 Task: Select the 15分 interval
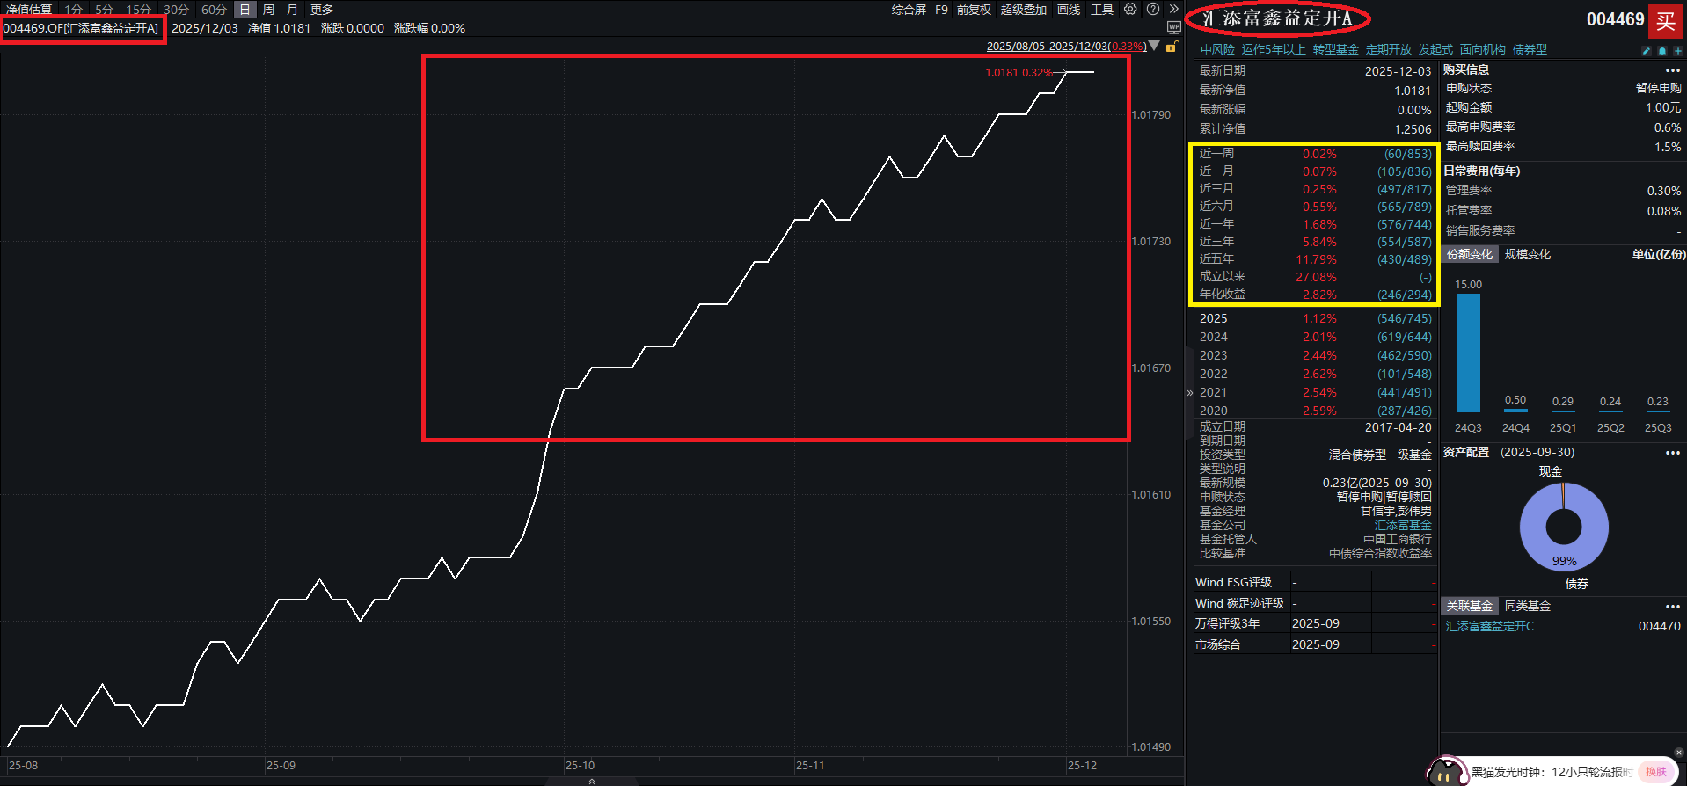(x=138, y=10)
